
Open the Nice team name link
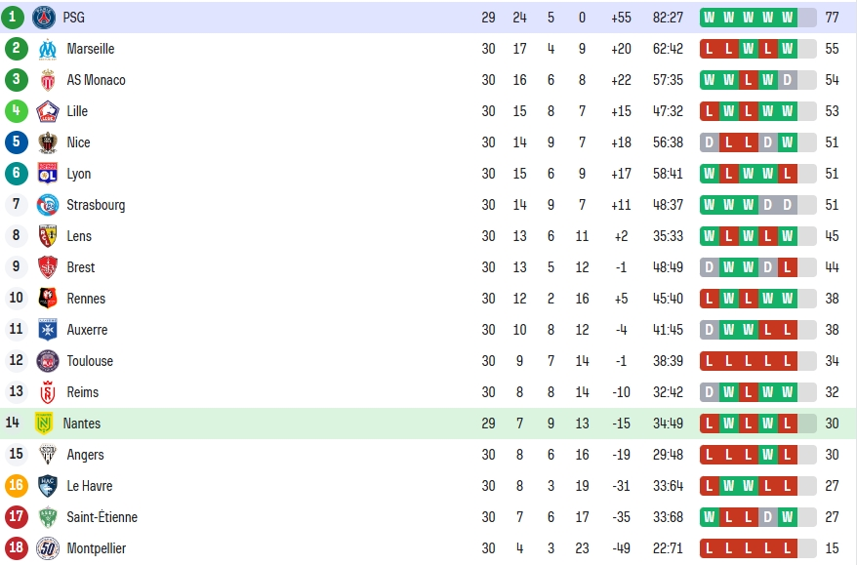pos(78,142)
